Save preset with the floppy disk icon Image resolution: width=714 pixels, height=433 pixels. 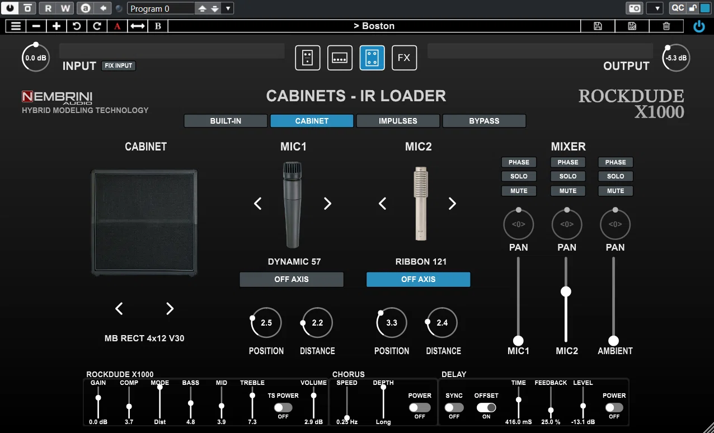(598, 26)
